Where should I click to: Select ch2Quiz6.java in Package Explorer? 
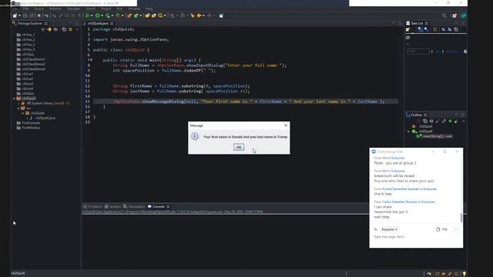tap(45, 118)
